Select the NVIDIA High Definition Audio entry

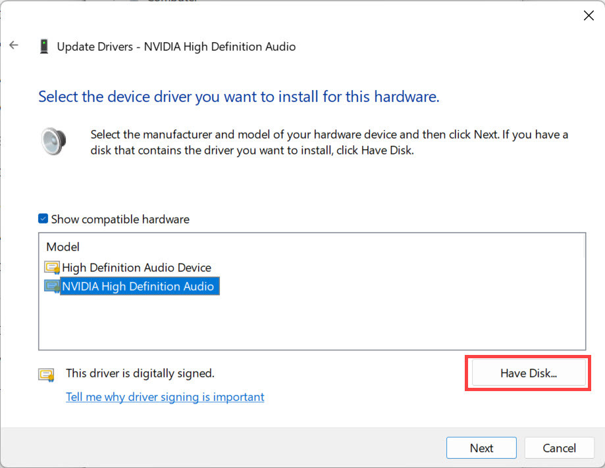point(138,287)
